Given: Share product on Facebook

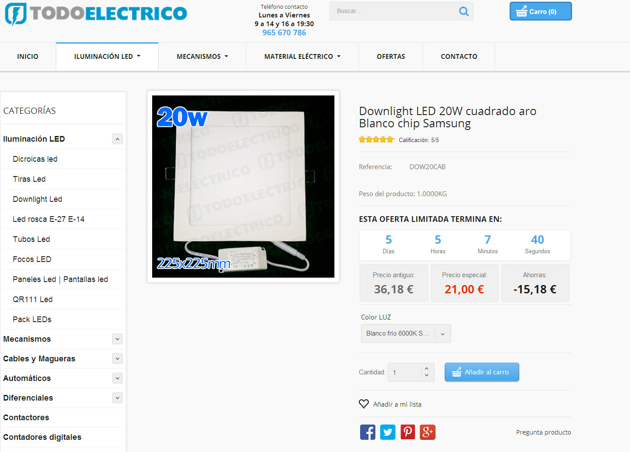Looking at the screenshot, I should [368, 432].
